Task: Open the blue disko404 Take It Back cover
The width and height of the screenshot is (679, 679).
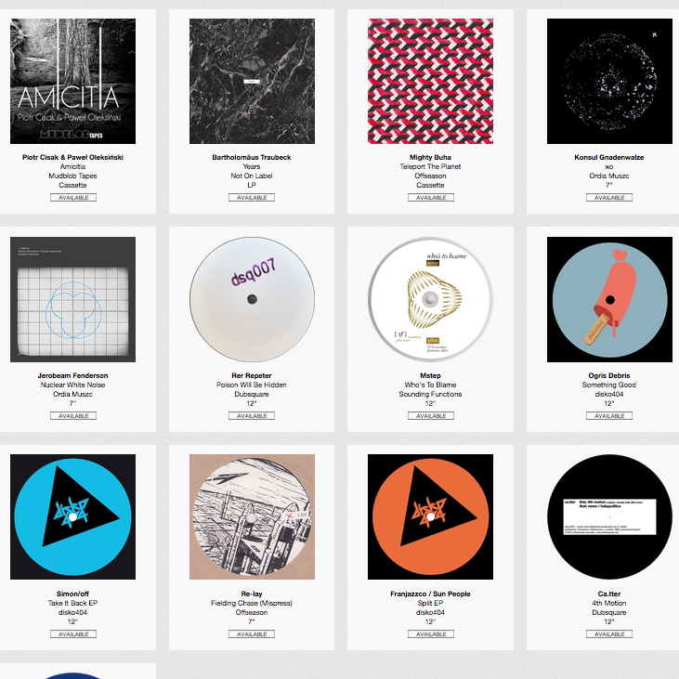Action: click(x=72, y=516)
